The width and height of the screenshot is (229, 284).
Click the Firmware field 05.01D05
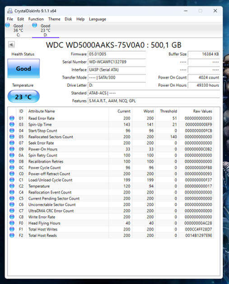117,54
